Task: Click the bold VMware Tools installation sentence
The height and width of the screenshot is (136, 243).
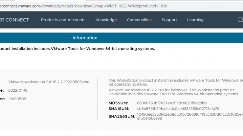Action: [x=77, y=49]
